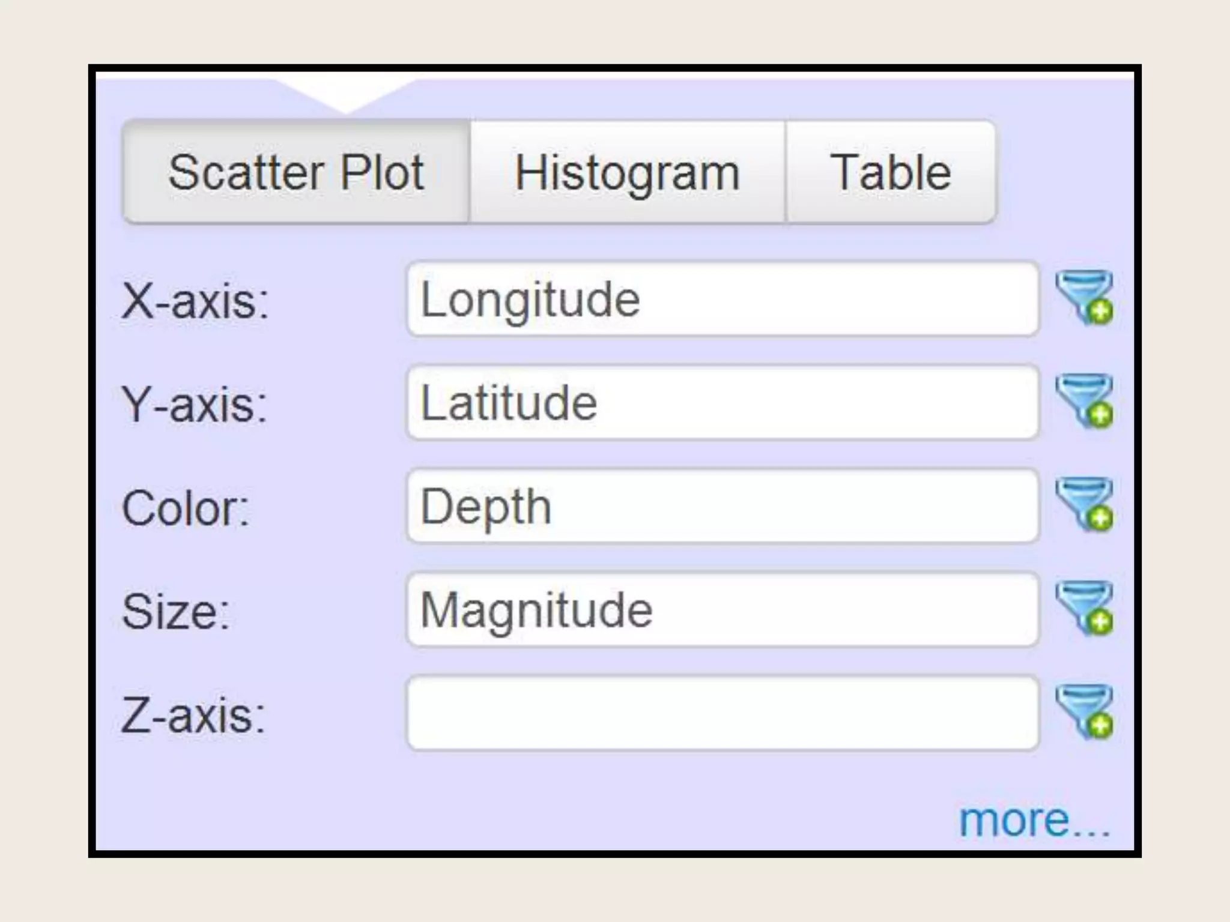1230x922 pixels.
Task: Add a filter for the Y-axis Latitude field
Action: tap(1085, 402)
